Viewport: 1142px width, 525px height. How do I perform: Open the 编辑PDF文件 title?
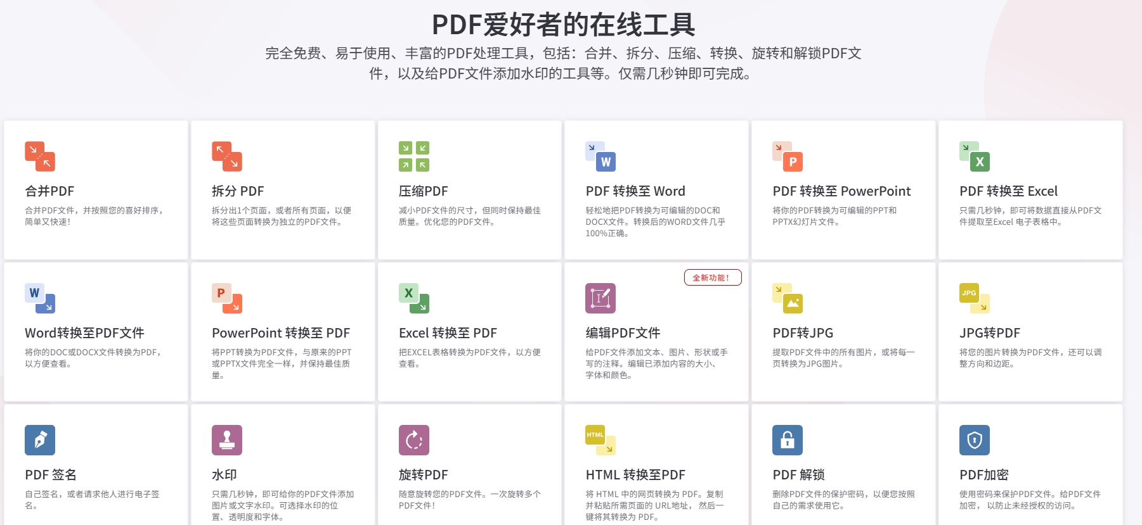623,333
